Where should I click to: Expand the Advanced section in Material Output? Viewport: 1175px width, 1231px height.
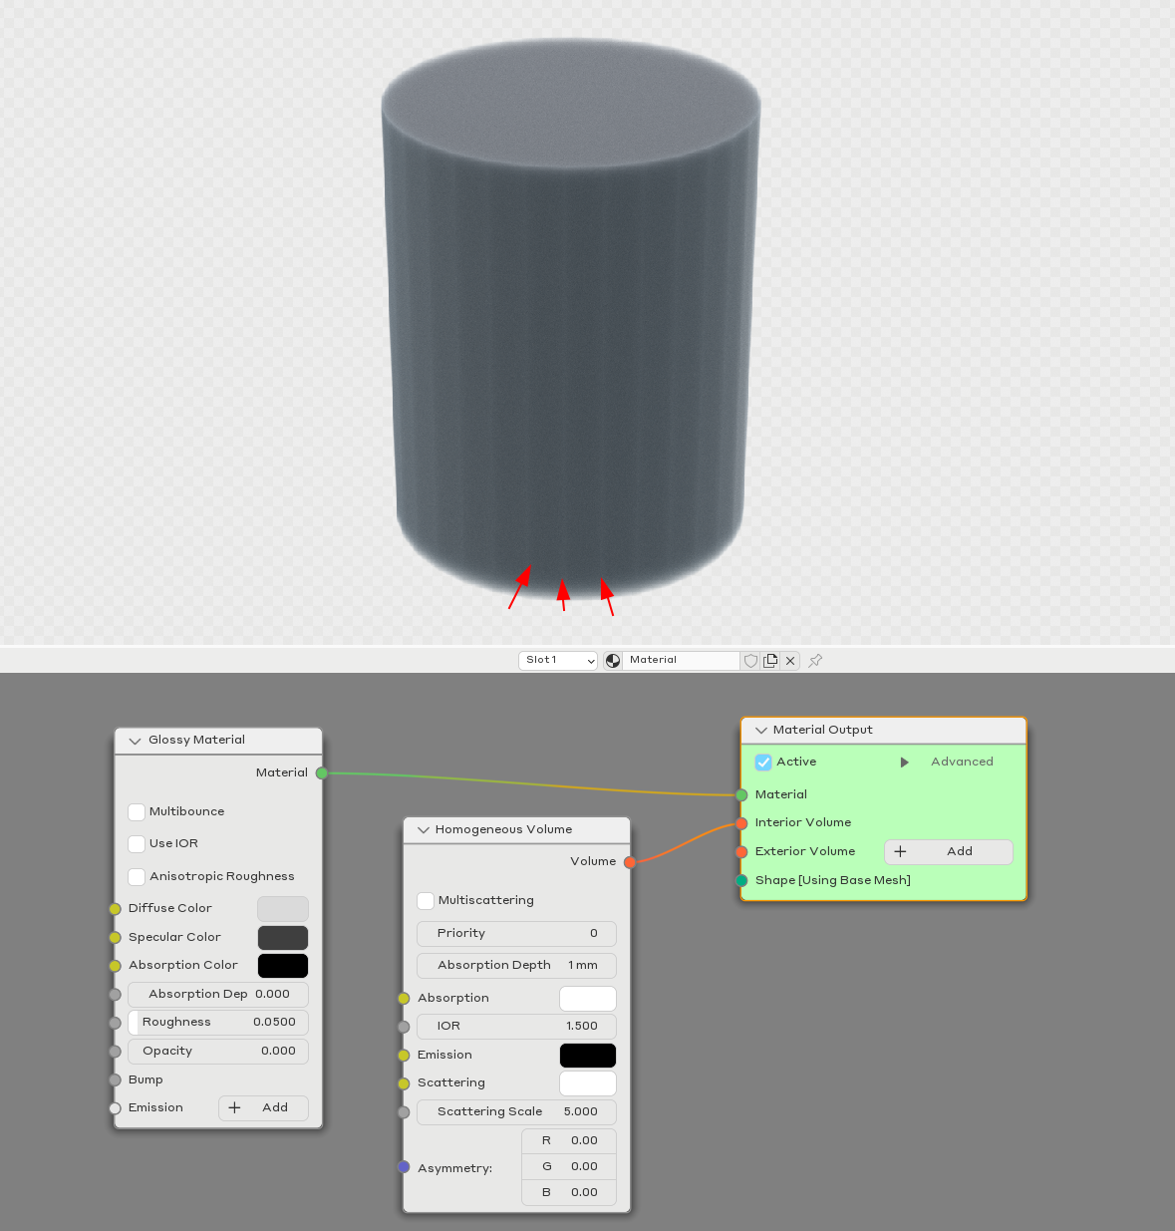[x=905, y=763]
